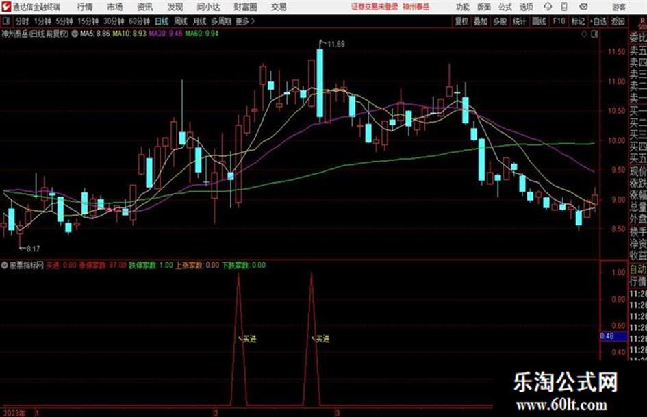647x417 pixels.
Task: Click the MA5: 8.86 indicator label
Action: pyautogui.click(x=95, y=34)
